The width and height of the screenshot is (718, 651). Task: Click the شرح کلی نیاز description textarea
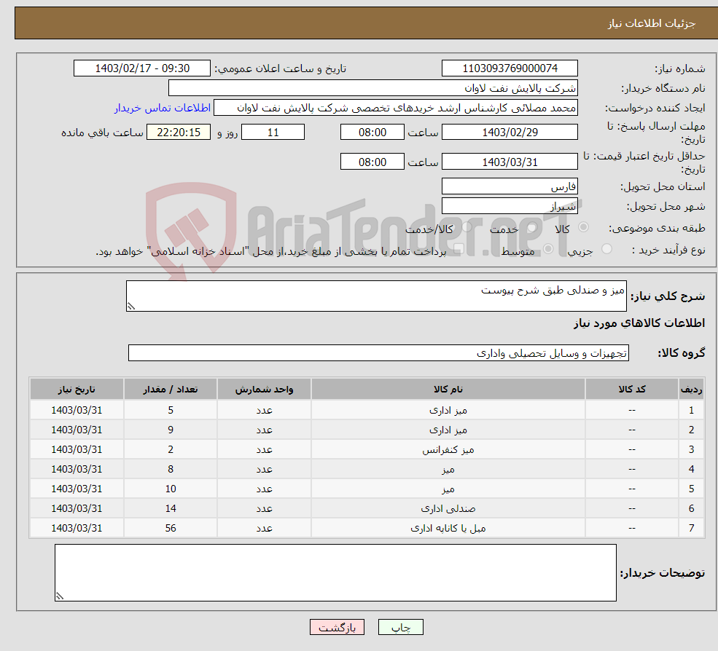(x=376, y=296)
